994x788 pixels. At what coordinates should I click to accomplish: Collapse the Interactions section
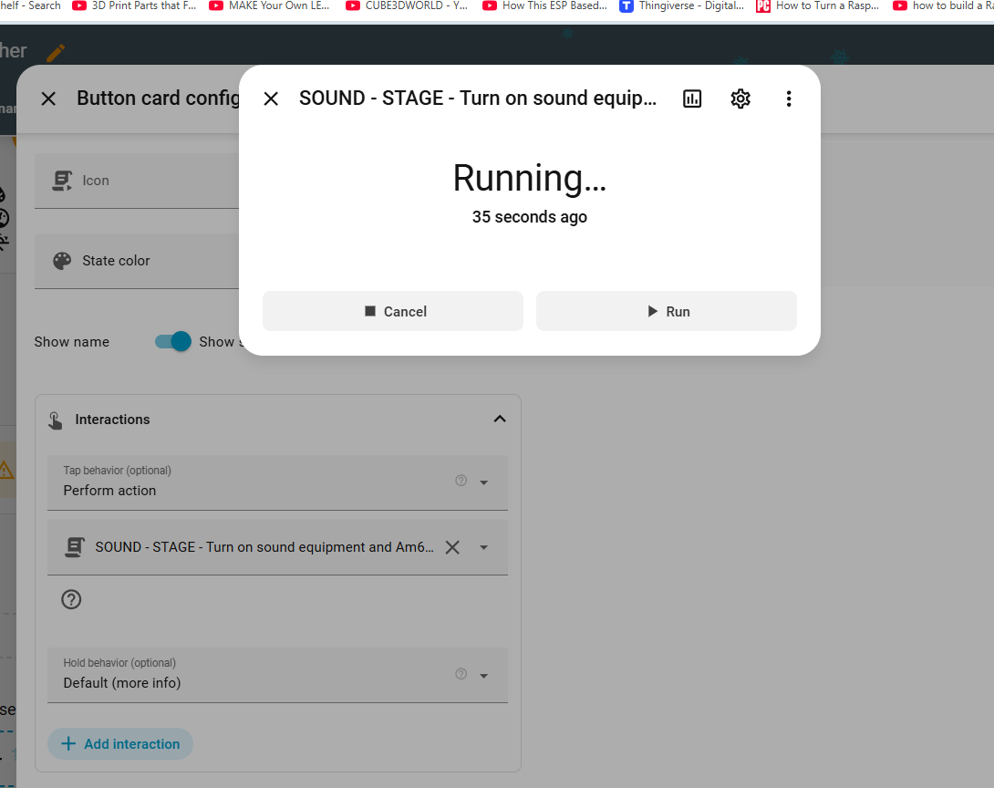pos(500,419)
